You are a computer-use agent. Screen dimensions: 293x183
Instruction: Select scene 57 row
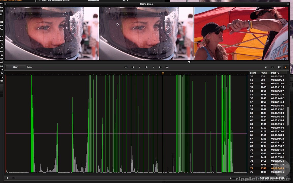[268, 102]
